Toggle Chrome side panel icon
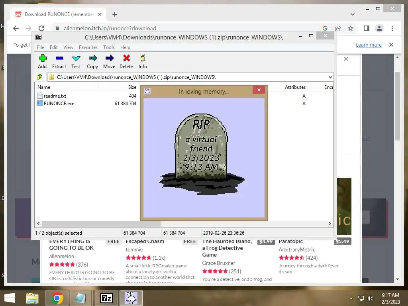The width and height of the screenshot is (408, 306). pyautogui.click(x=367, y=28)
